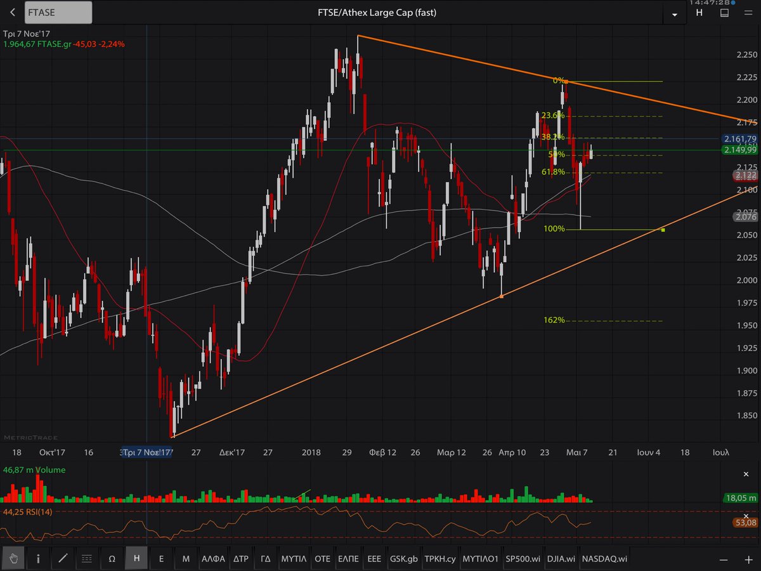This screenshot has height=571, width=761.
Task: Switch chart to ΓΔ symbol
Action: [x=266, y=558]
